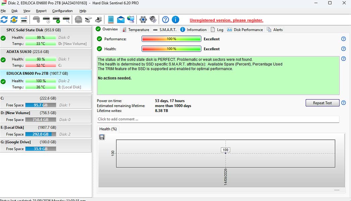Click the ADATA red 52 °C temperature bar
This screenshot has height=201, width=351.
coord(41,65)
